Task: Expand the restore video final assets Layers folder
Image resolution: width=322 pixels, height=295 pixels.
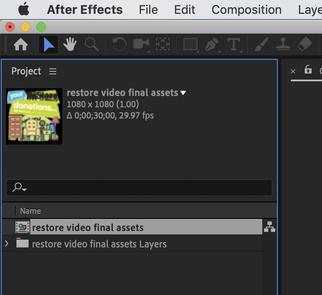Action: click(7, 244)
